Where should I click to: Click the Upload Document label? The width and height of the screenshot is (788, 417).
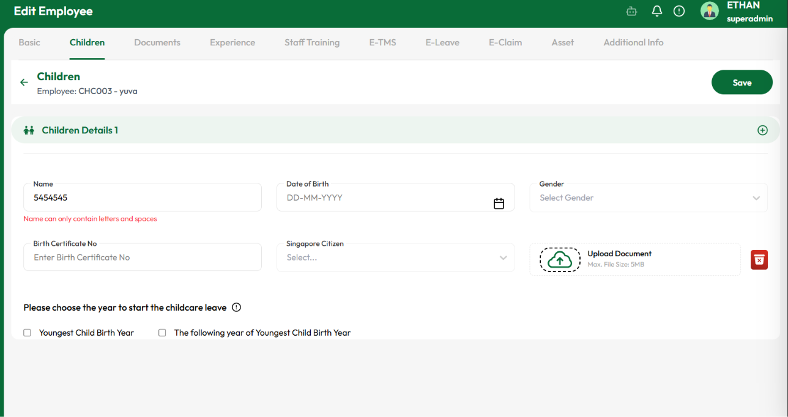click(x=619, y=254)
